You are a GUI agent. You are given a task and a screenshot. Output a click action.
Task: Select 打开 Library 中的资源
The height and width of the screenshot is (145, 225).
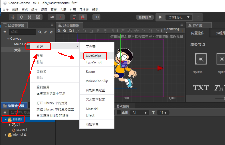click(55, 103)
